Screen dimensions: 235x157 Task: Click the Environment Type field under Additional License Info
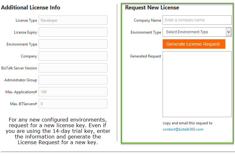point(73,44)
